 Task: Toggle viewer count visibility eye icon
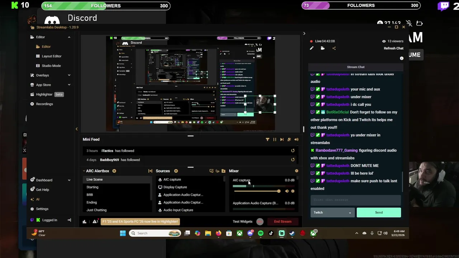pyautogui.click(x=384, y=41)
